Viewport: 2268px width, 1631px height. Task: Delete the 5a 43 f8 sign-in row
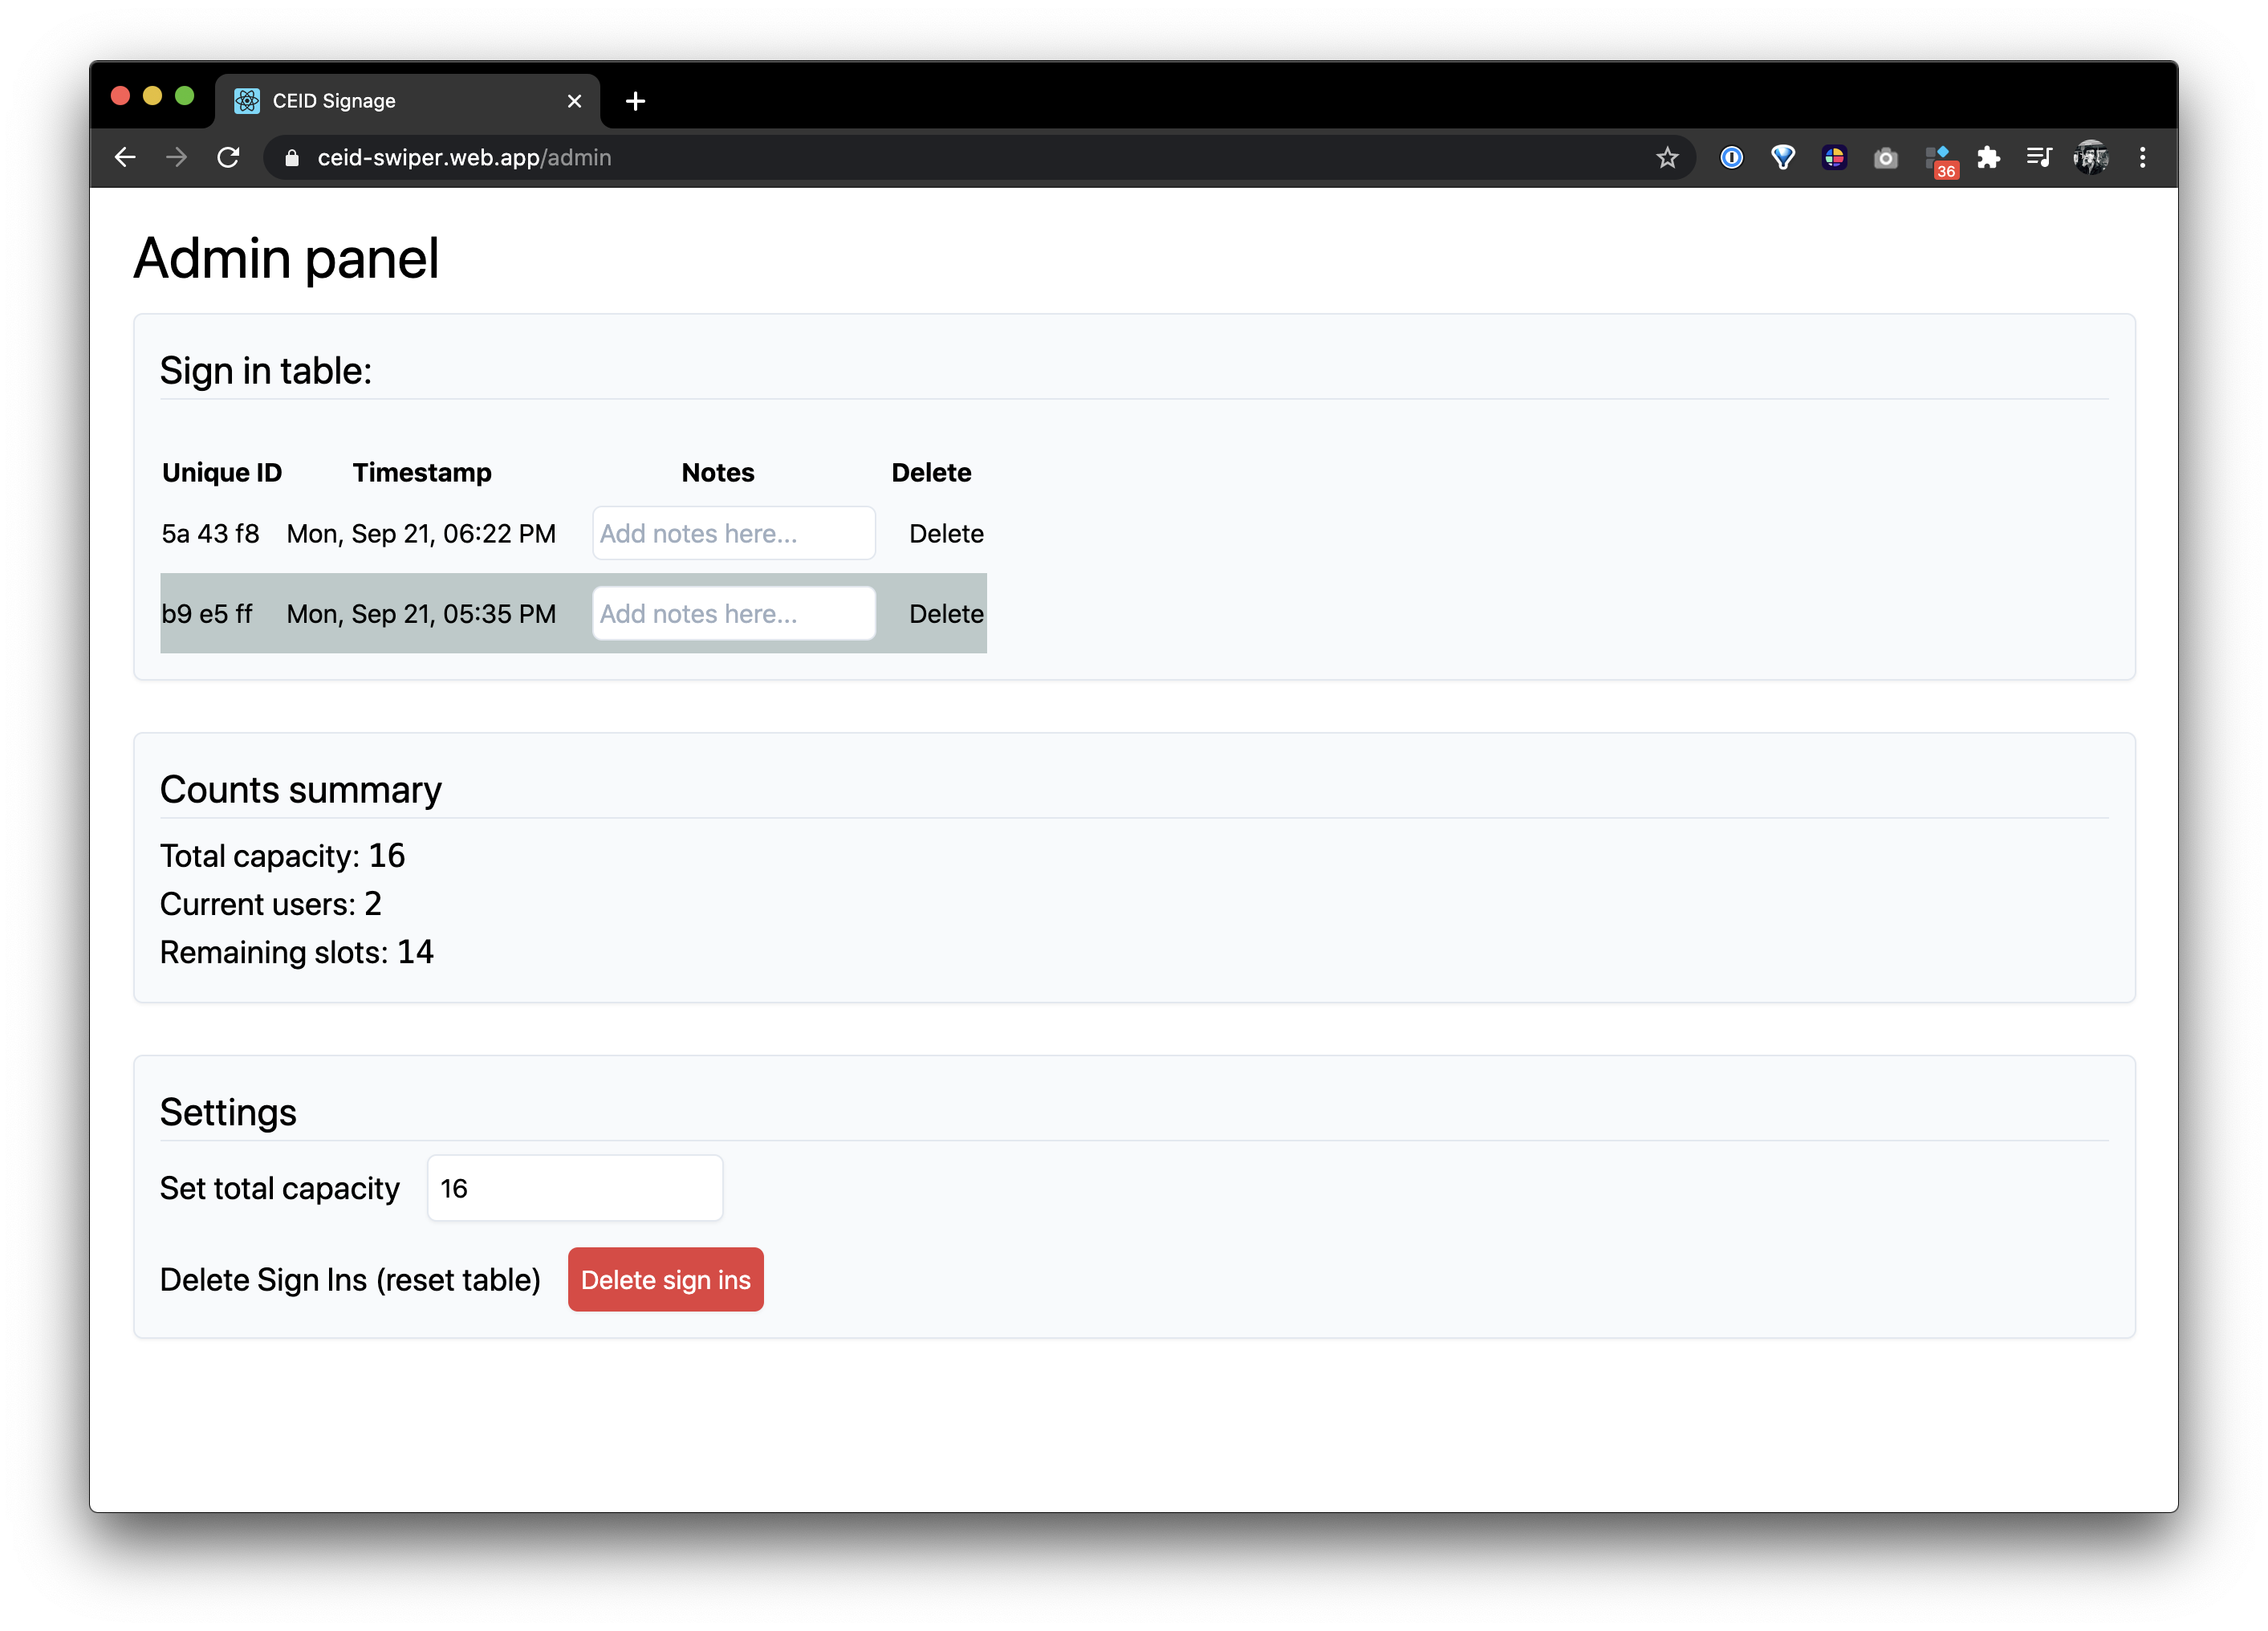pyautogui.click(x=945, y=534)
